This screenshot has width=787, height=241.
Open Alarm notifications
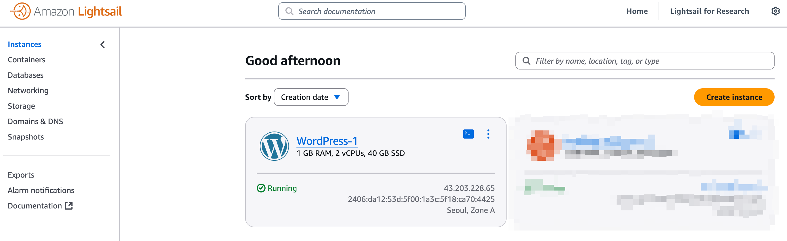tap(41, 190)
